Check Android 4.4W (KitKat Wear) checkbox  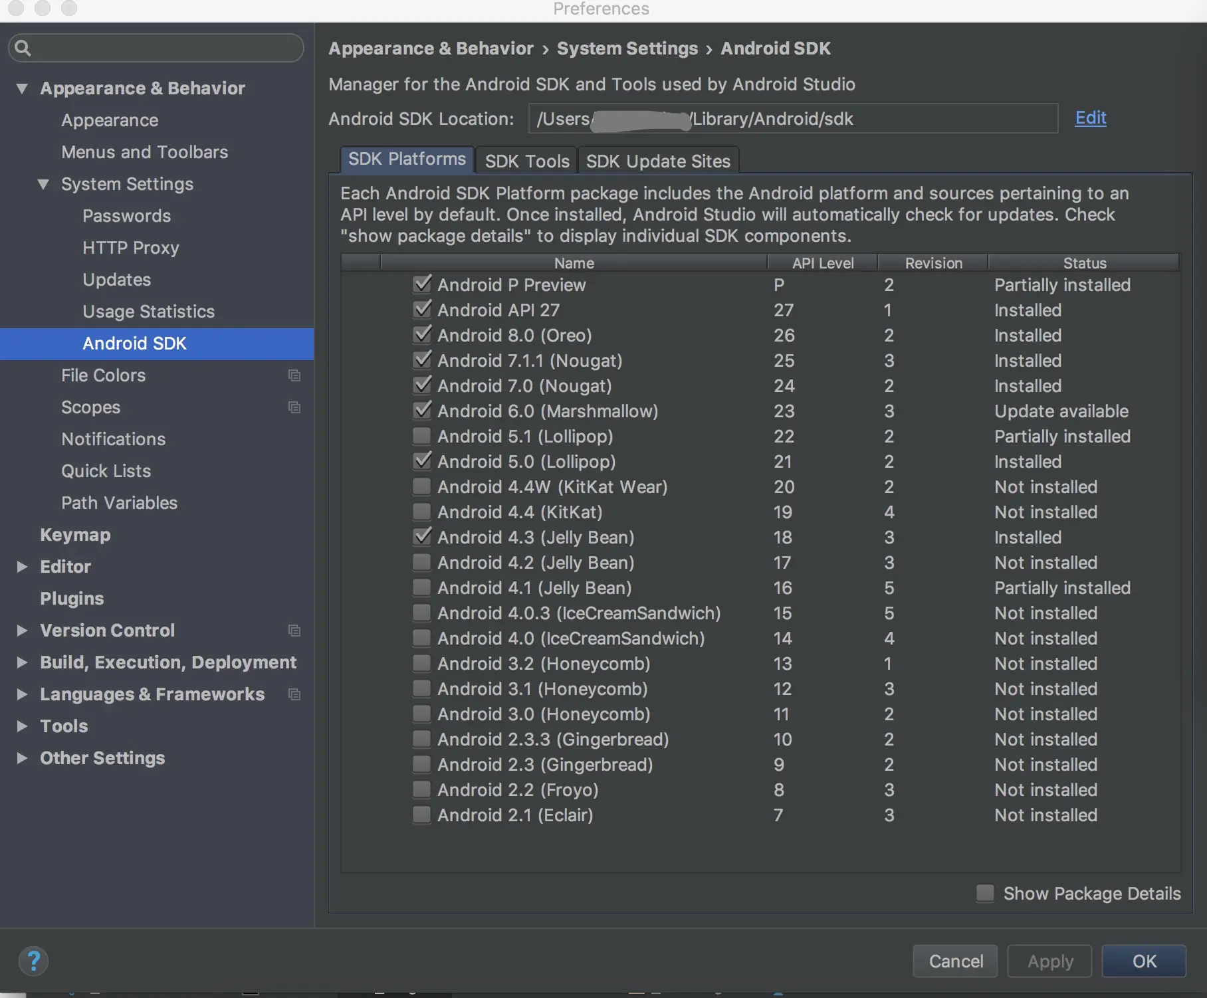point(421,486)
